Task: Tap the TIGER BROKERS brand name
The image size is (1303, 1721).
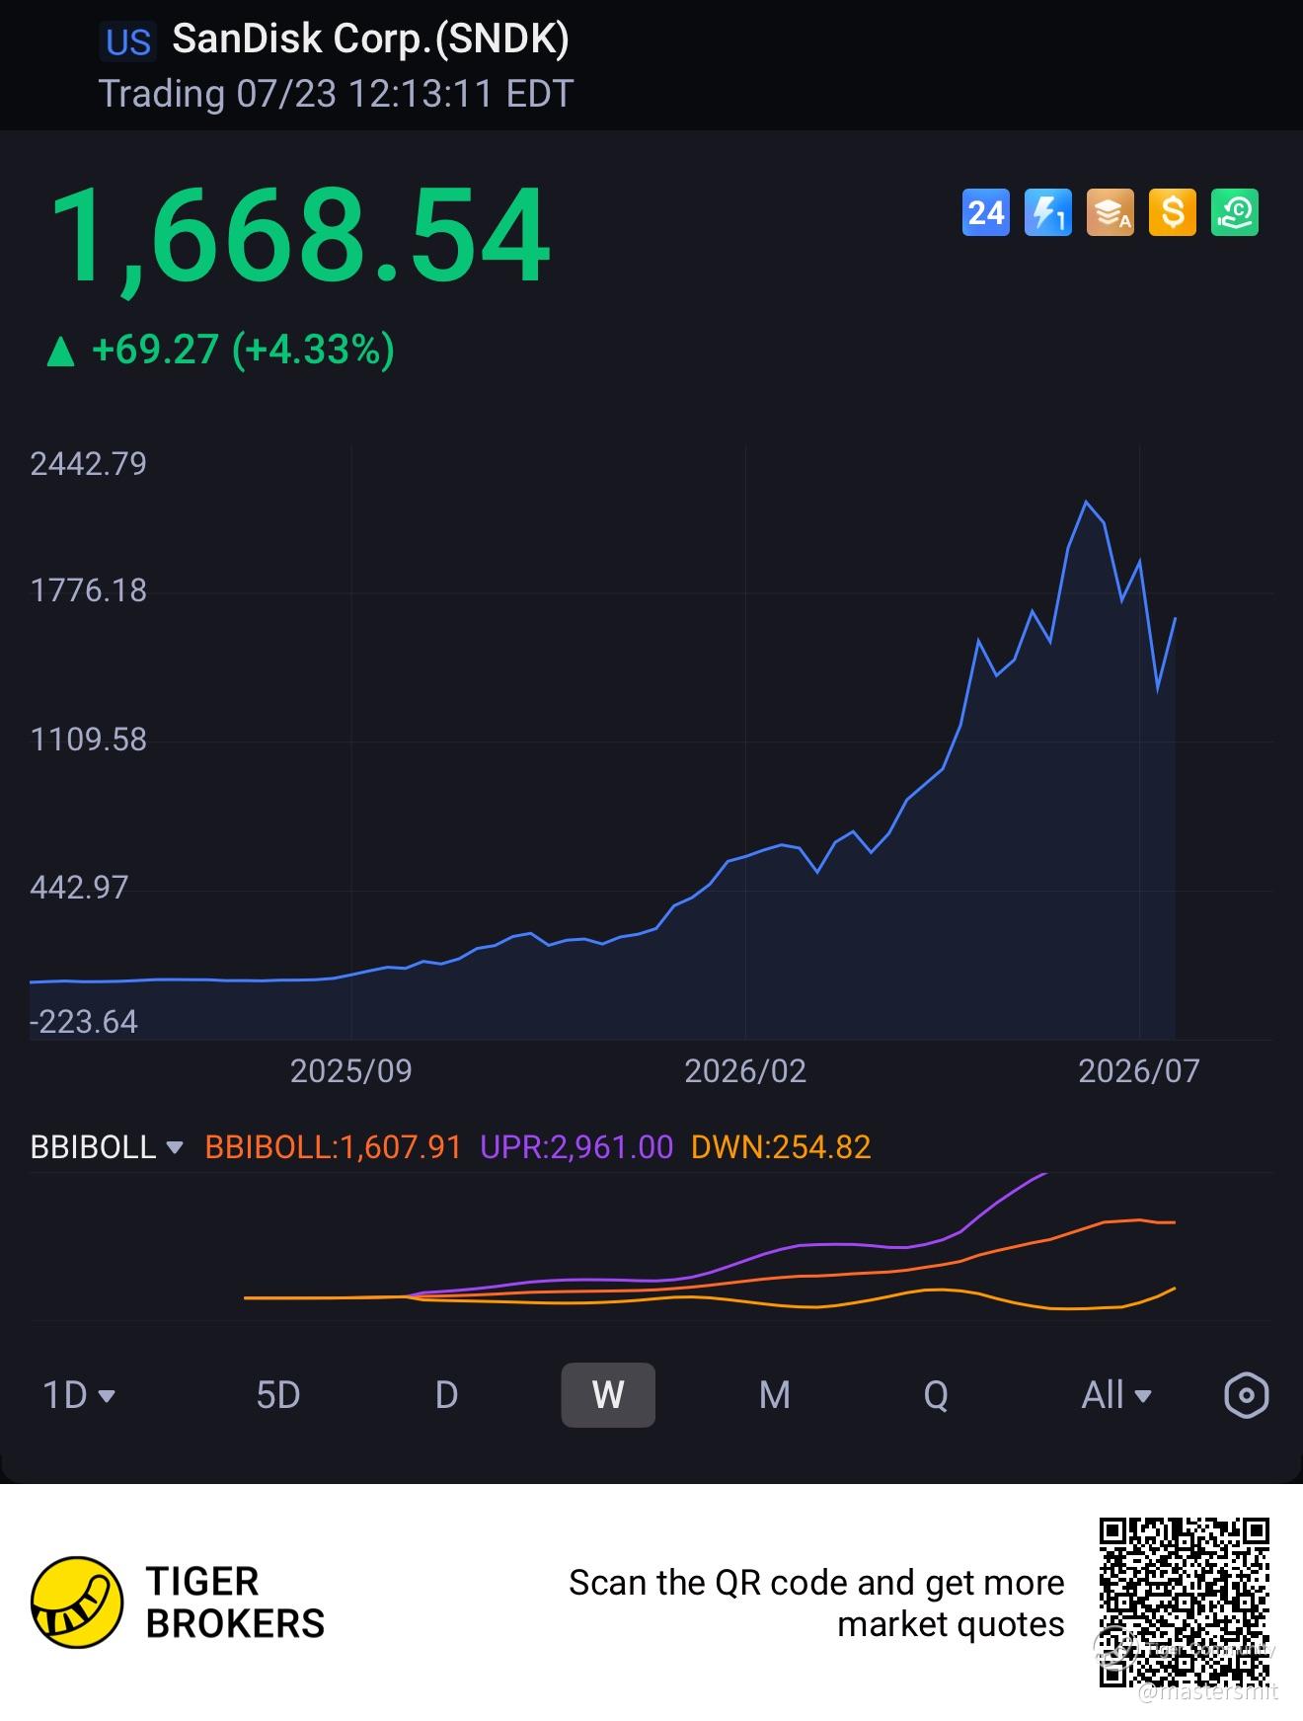Action: (x=235, y=1603)
